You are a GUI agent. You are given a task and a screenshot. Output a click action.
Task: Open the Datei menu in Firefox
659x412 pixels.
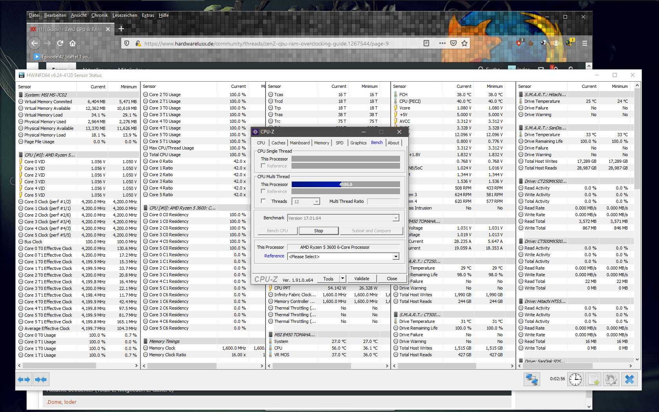pyautogui.click(x=34, y=15)
